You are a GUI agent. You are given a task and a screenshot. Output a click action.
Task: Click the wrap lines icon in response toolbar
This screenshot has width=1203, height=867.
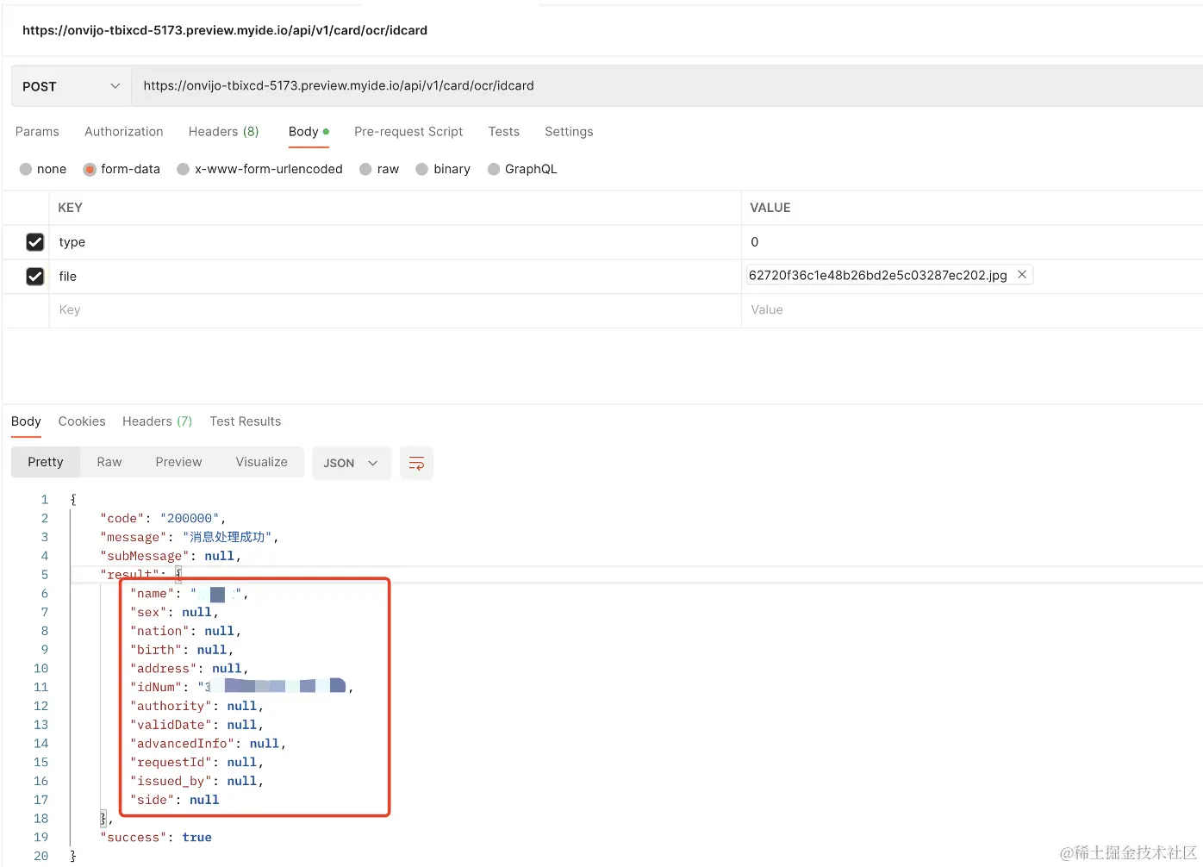[x=416, y=463]
